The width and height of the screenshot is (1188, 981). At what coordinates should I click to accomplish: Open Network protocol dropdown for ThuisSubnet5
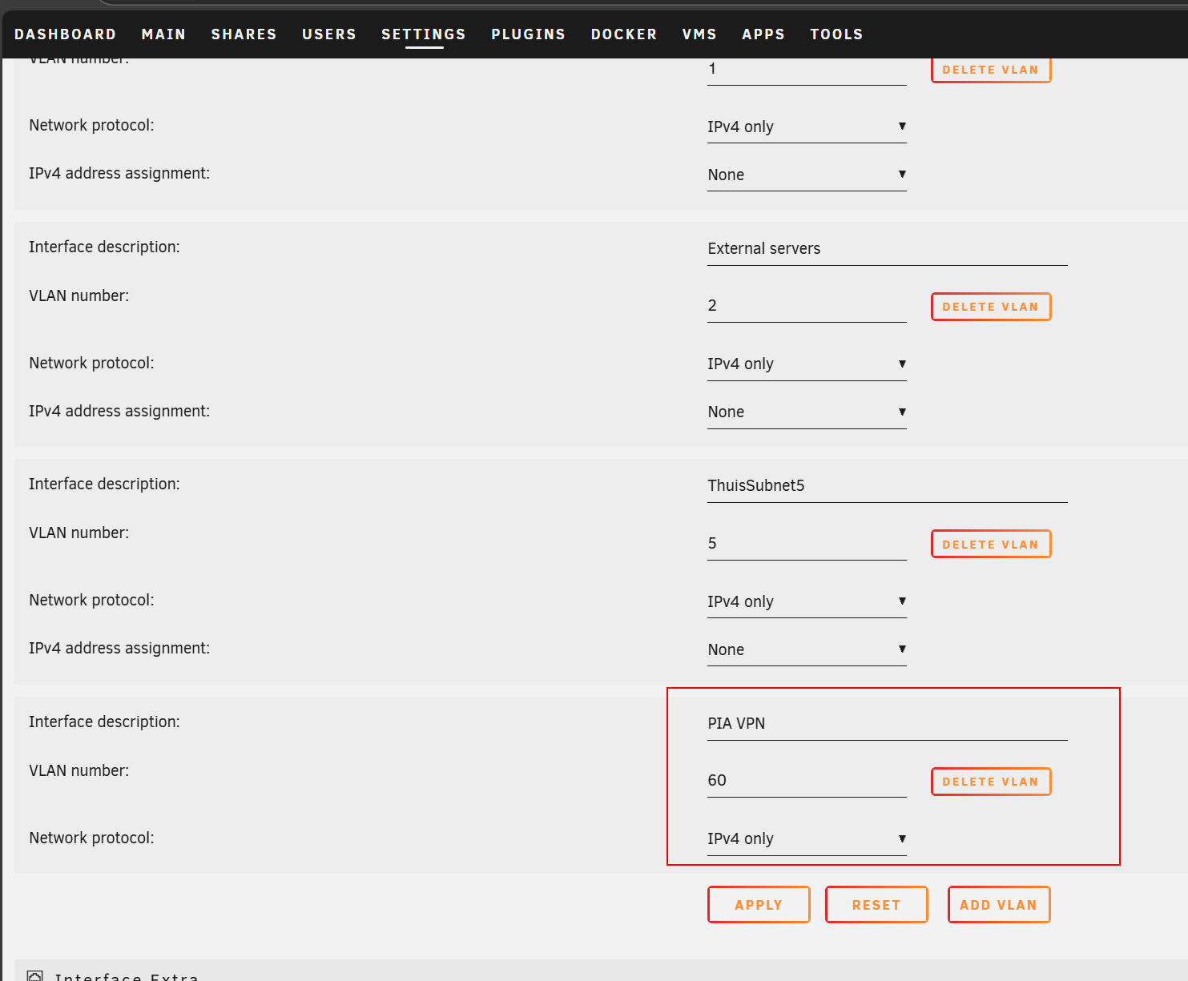tap(807, 601)
